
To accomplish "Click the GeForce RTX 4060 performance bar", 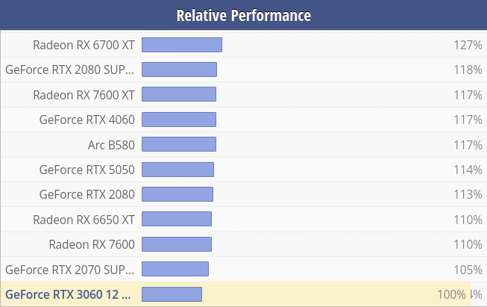I will click(179, 120).
